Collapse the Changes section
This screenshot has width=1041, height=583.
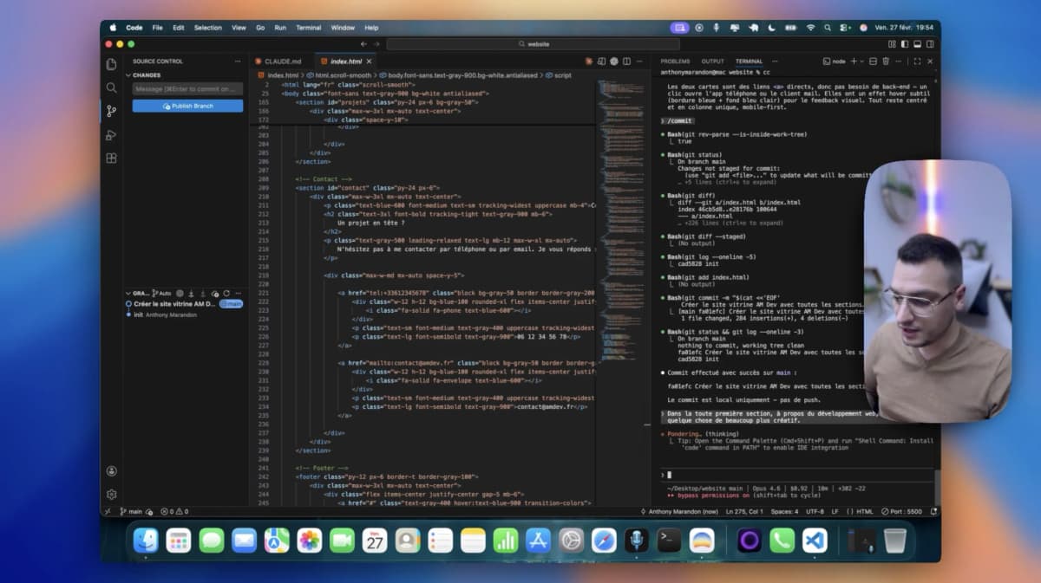tap(128, 75)
